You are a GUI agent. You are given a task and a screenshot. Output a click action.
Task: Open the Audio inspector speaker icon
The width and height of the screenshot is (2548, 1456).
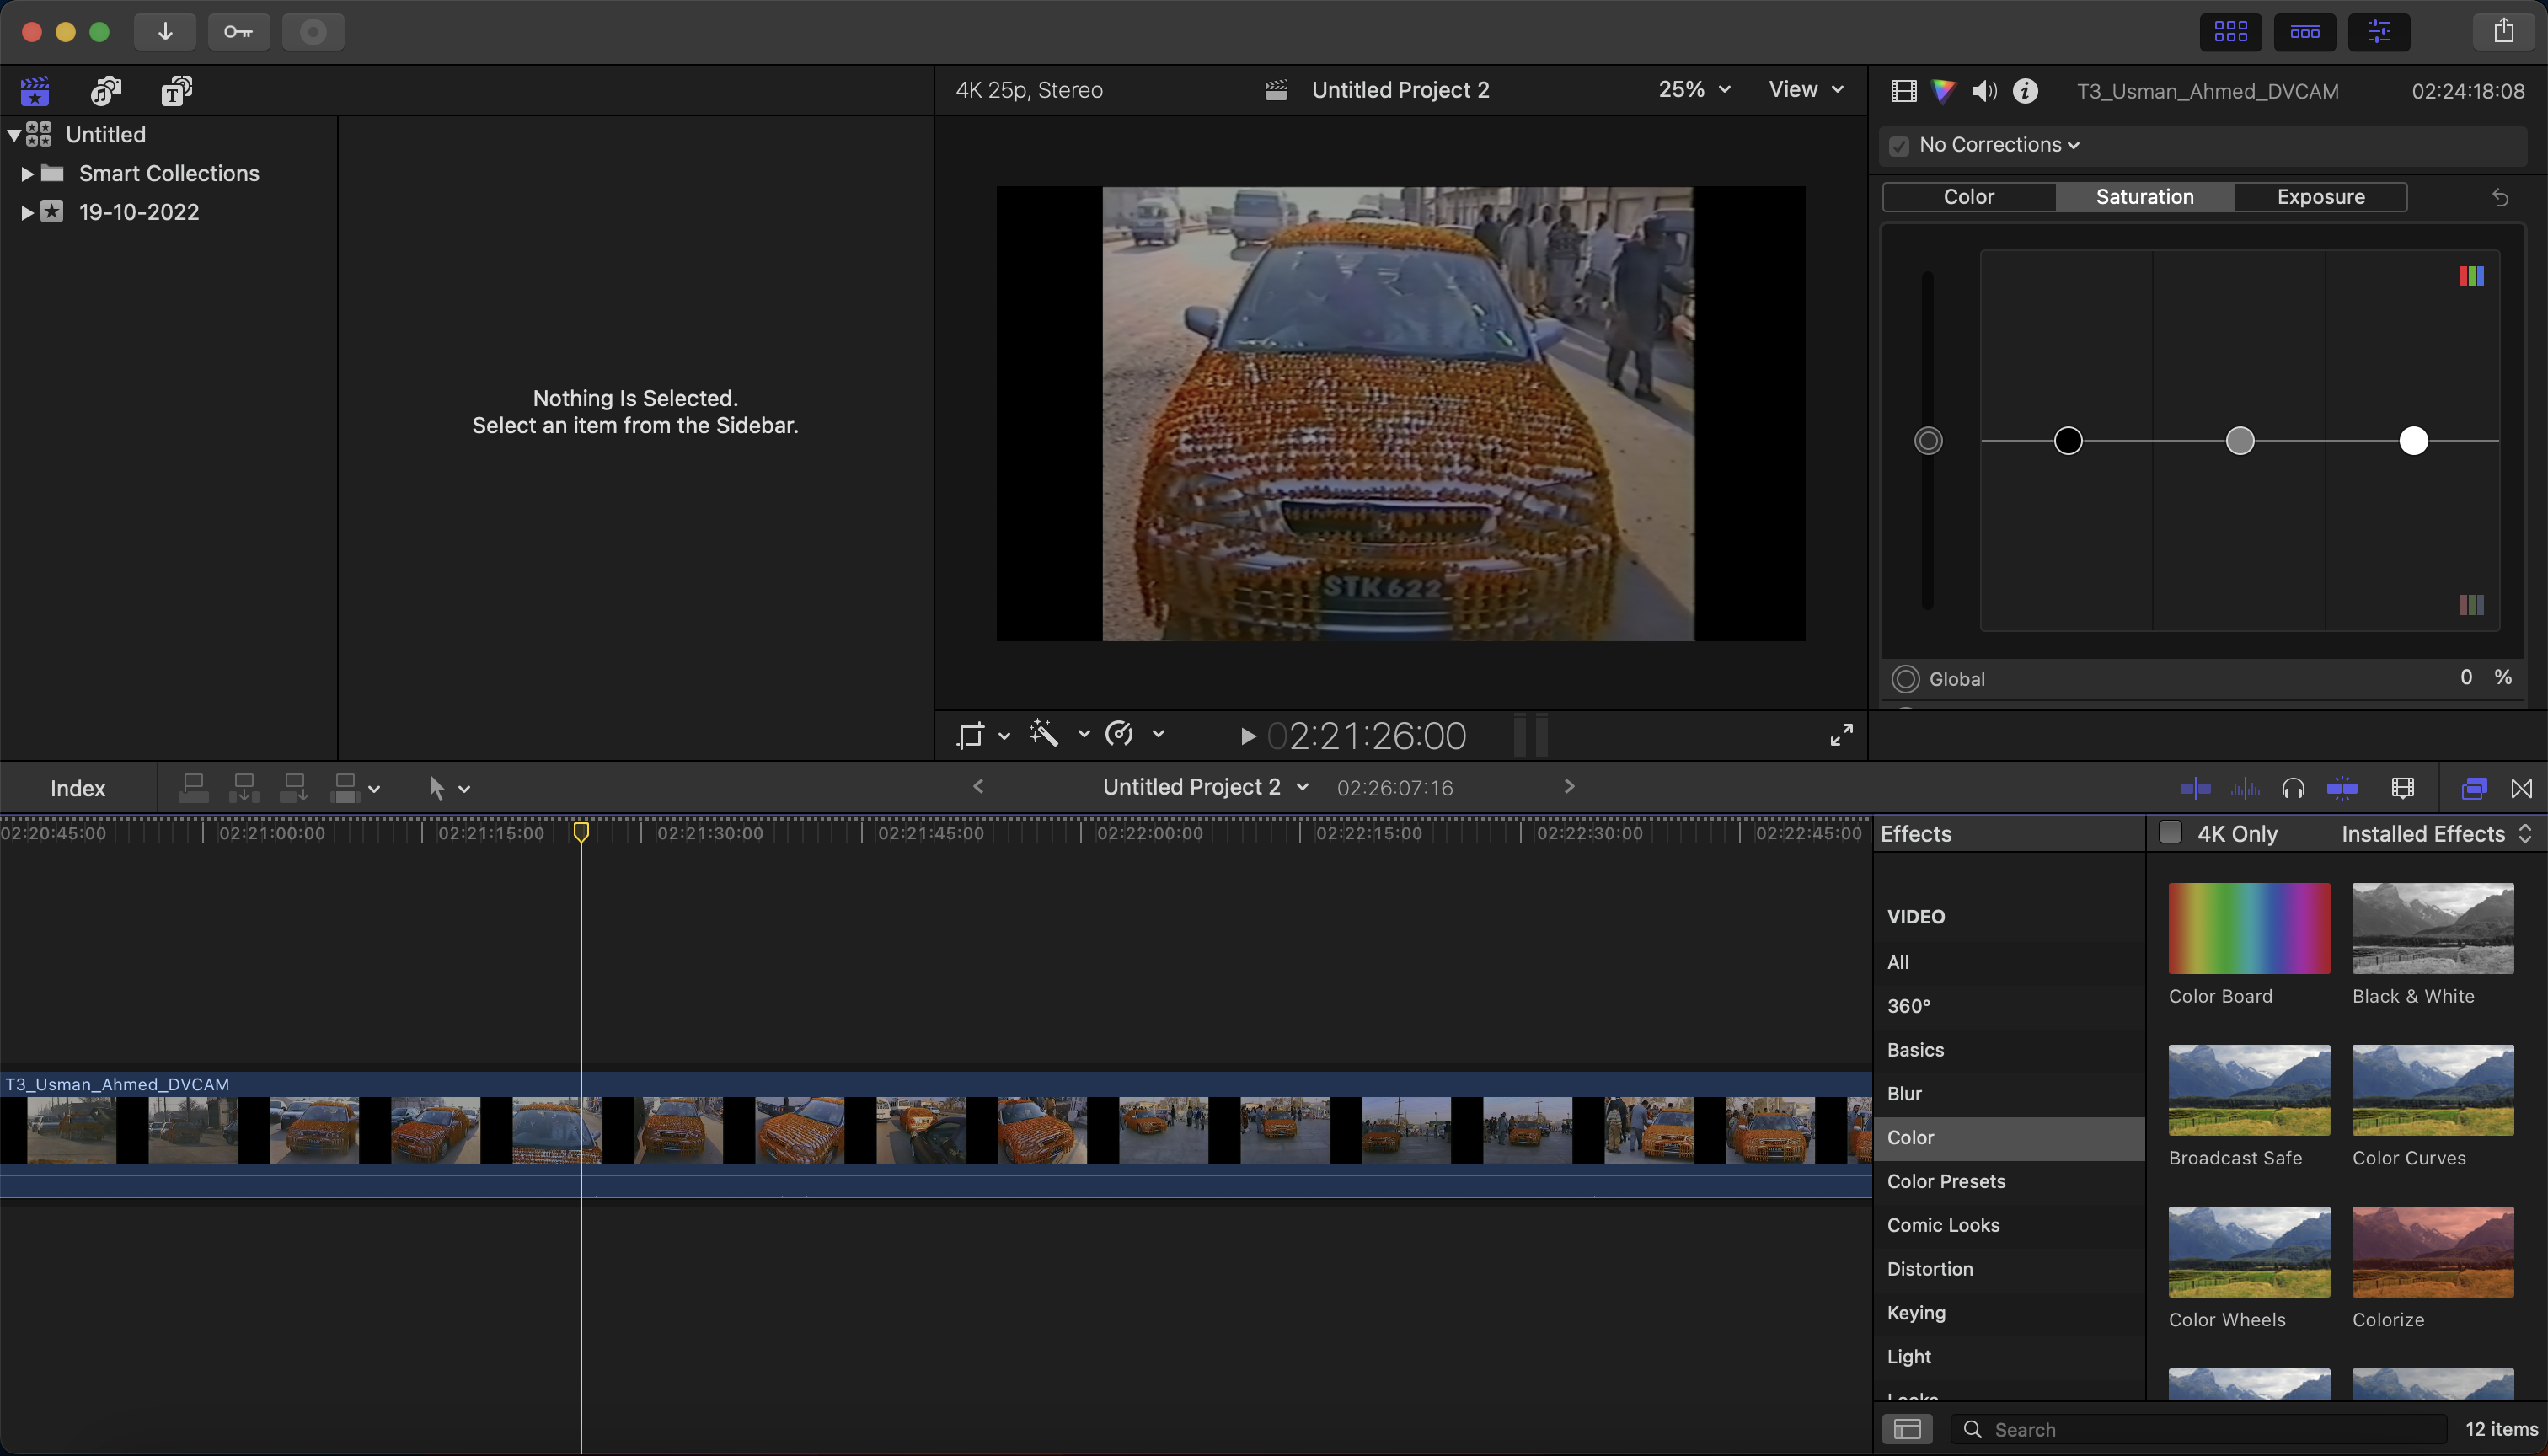click(1984, 91)
